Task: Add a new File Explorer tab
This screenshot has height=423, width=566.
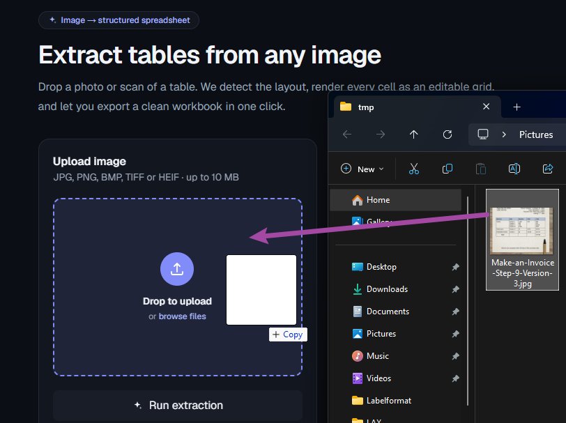Action: point(517,107)
